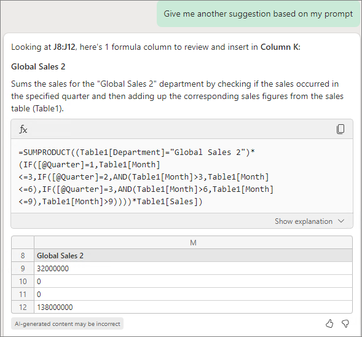Select the column M header in preview
362x337 pixels.
[x=193, y=242]
